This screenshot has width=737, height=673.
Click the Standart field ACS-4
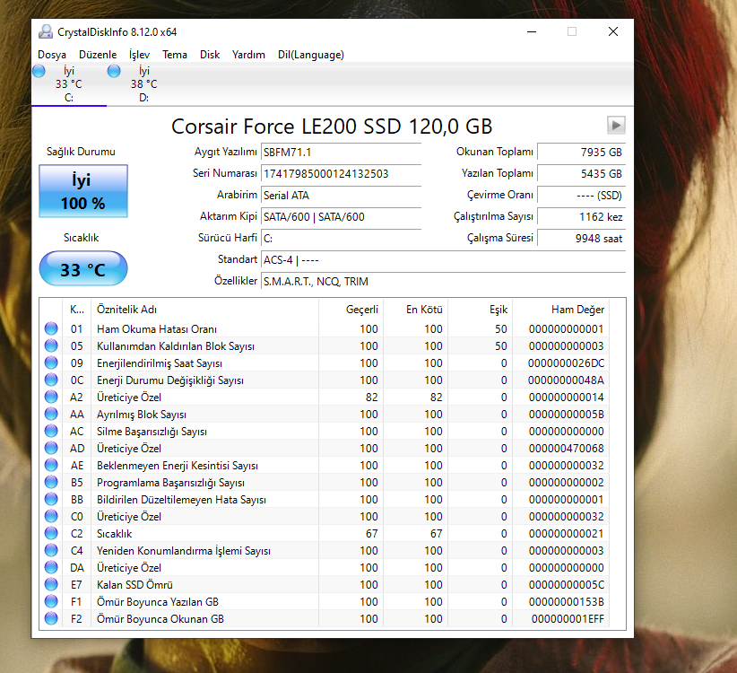[443, 260]
